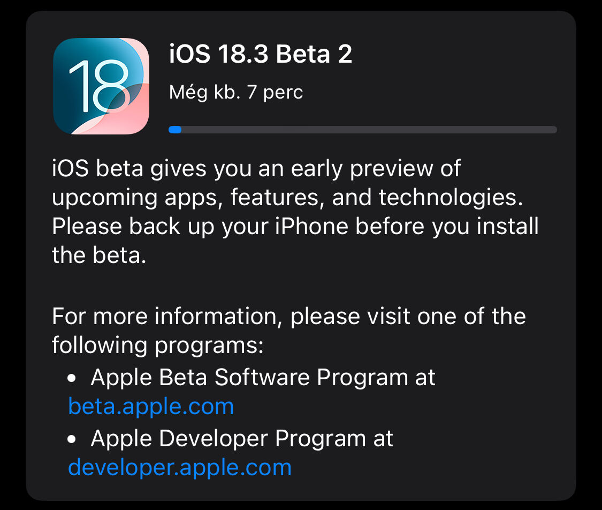
Task: Click the white 18 numeral in the icon
Action: 99,86
